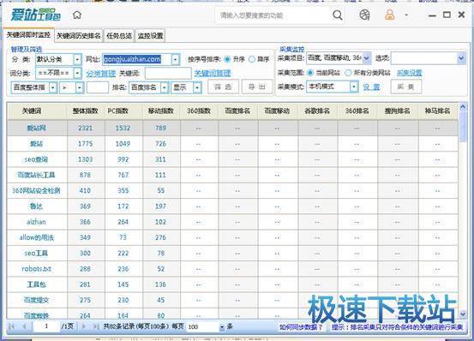The height and width of the screenshot is (341, 474).
Task: Open the 监控设置 tab
Action: pyautogui.click(x=150, y=36)
